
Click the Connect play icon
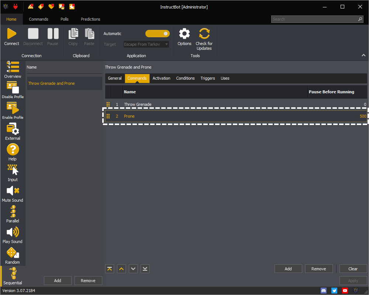(11, 34)
